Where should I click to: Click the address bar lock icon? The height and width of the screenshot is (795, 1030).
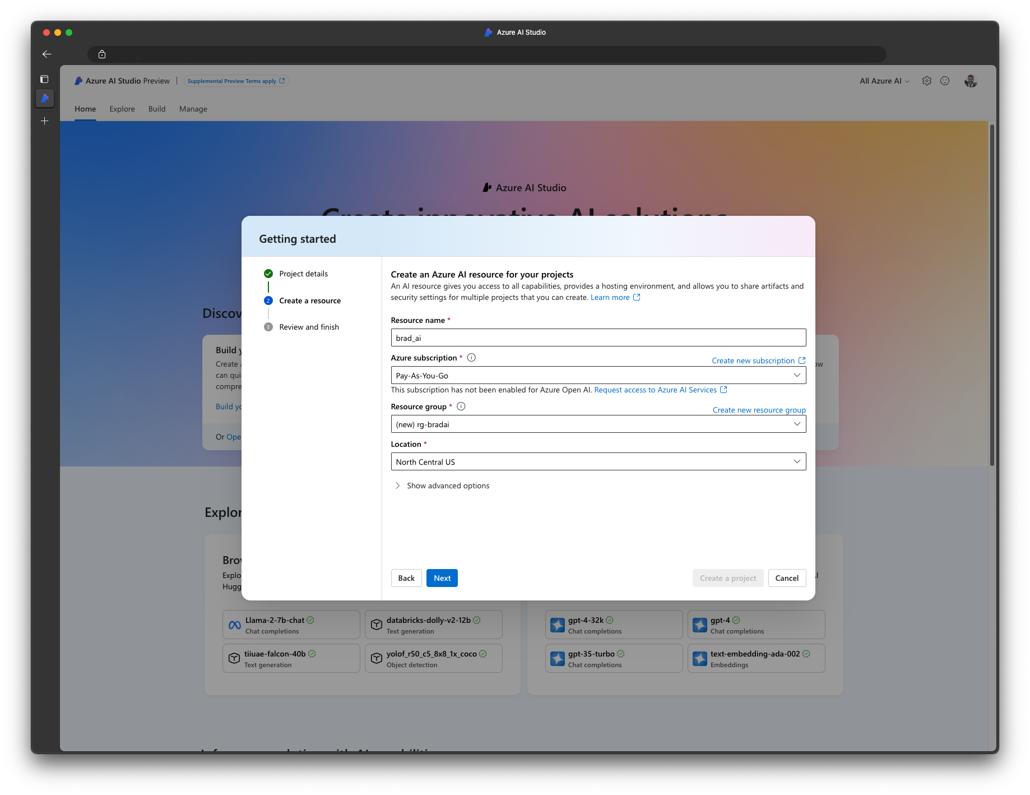[x=102, y=54]
